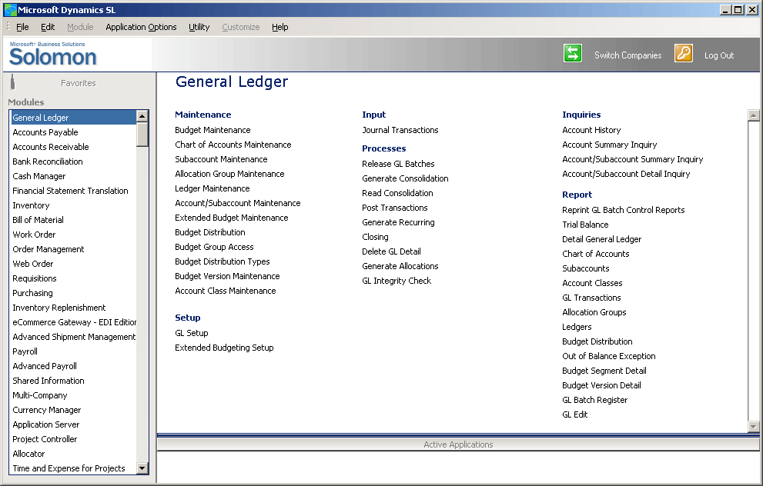
Task: Select the Cash Manager module
Action: click(x=39, y=176)
